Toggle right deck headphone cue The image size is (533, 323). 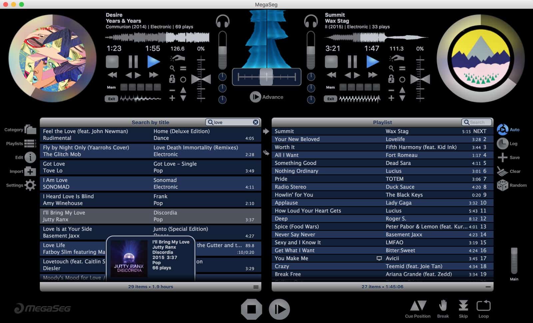(311, 21)
